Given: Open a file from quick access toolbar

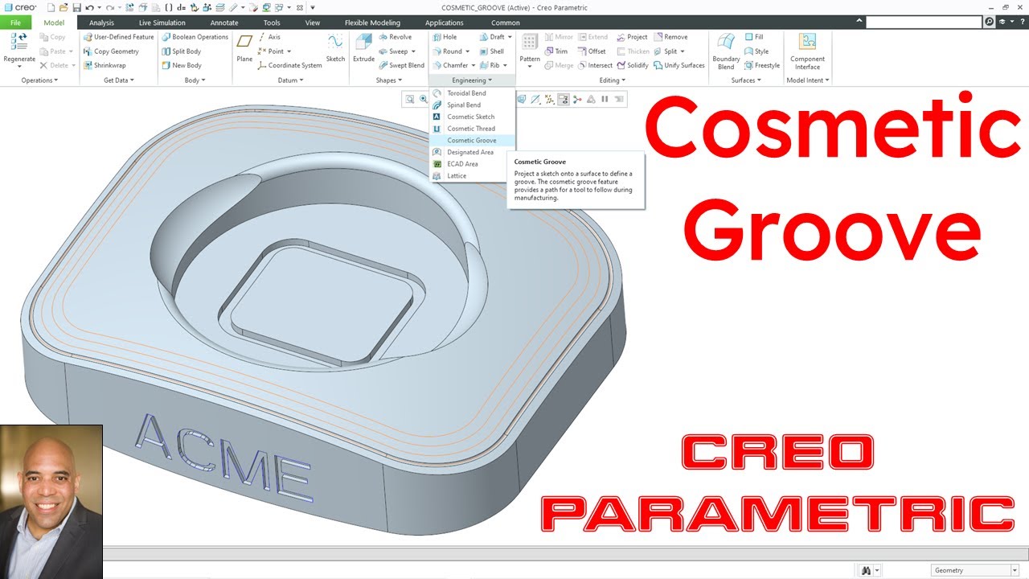Looking at the screenshot, I should 63,7.
